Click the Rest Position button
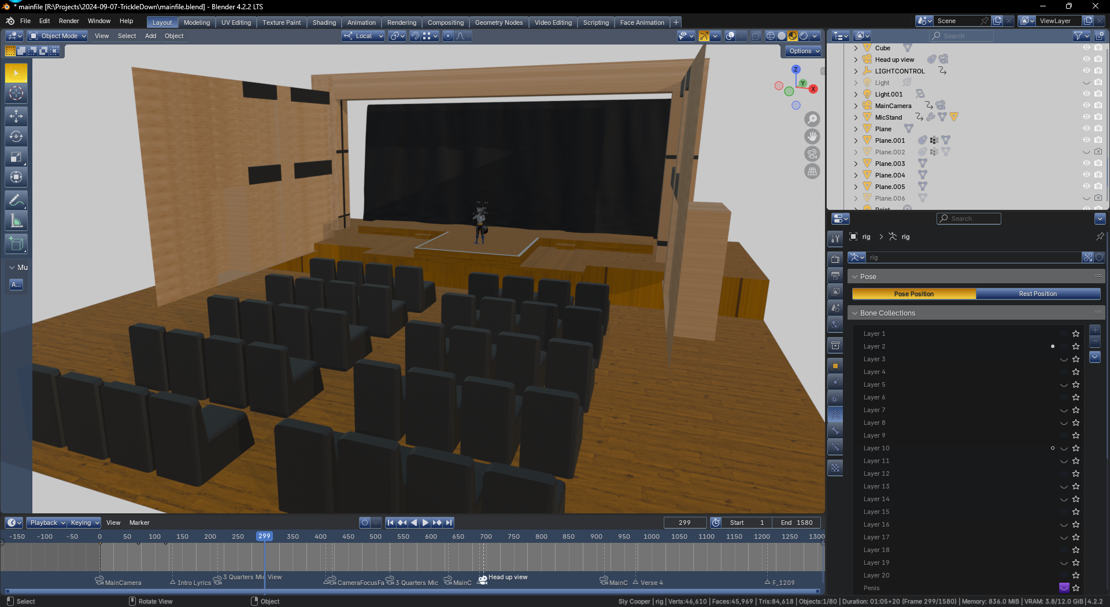The width and height of the screenshot is (1110, 607). (1038, 294)
